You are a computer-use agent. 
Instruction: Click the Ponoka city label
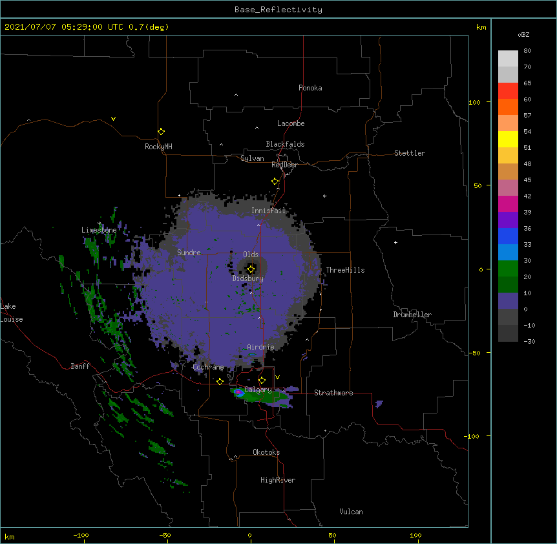tap(310, 88)
